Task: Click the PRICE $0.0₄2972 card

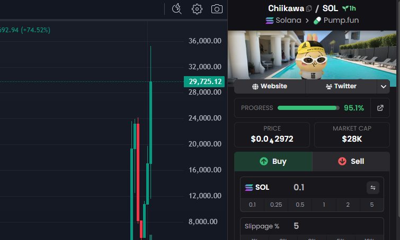Action: click(272, 135)
